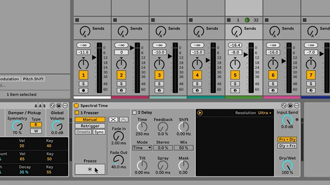Click Spectral Time hot-swap preset icon
330x185 pixels.
284,105
